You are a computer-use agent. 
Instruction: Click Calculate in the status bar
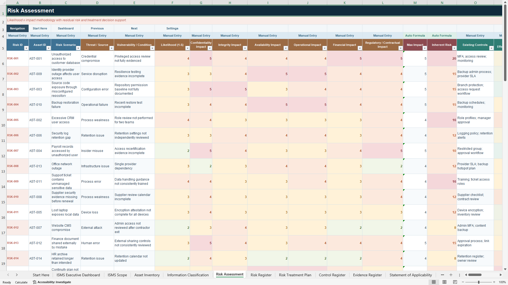click(21, 282)
